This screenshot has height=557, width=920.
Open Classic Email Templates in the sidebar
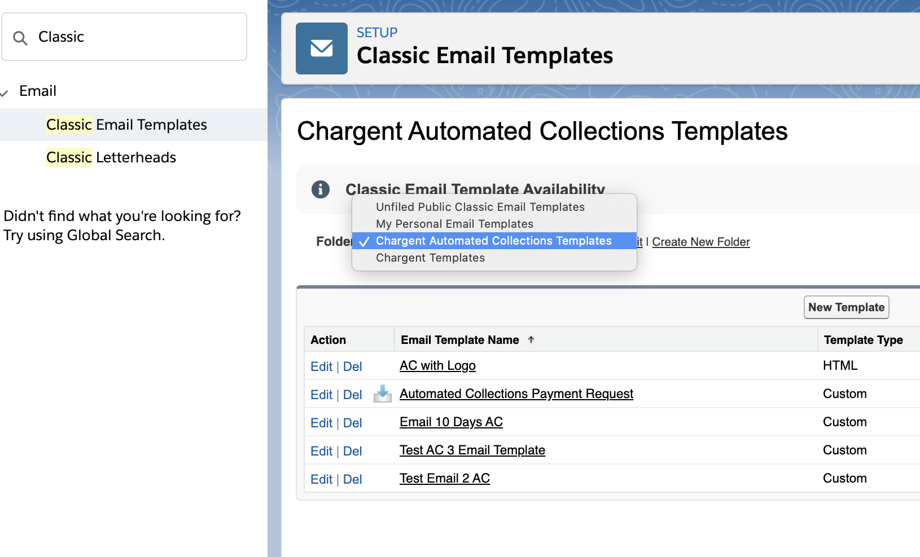(x=126, y=125)
